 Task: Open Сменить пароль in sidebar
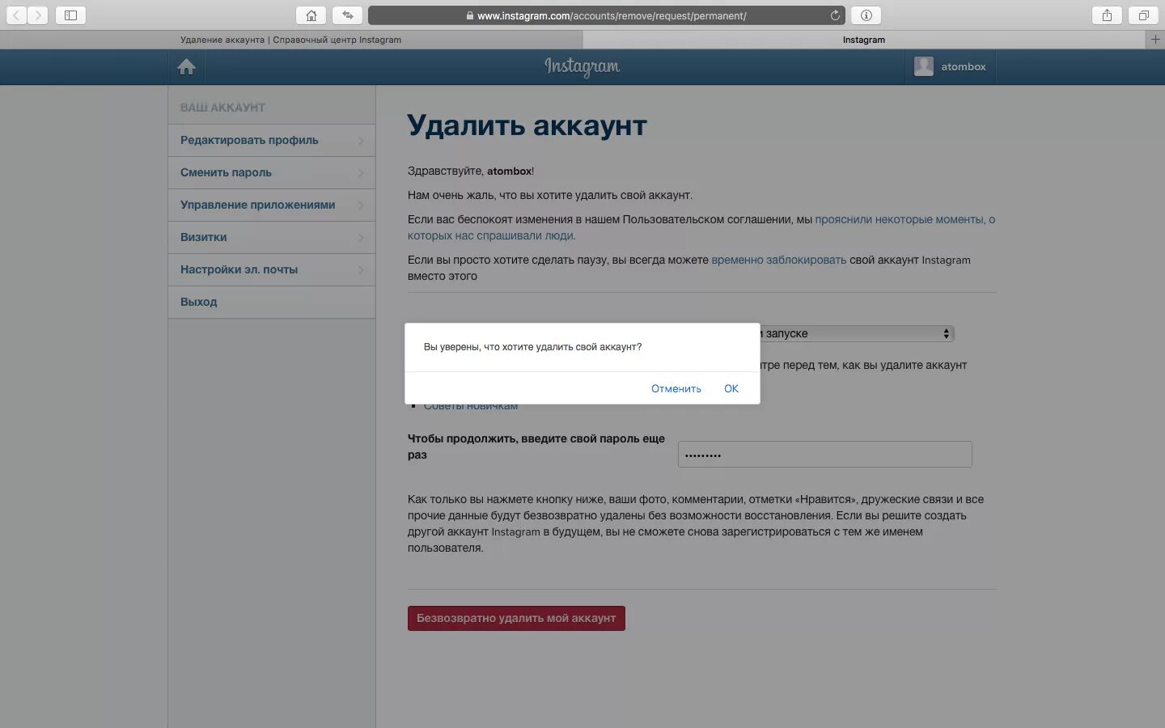tap(272, 172)
